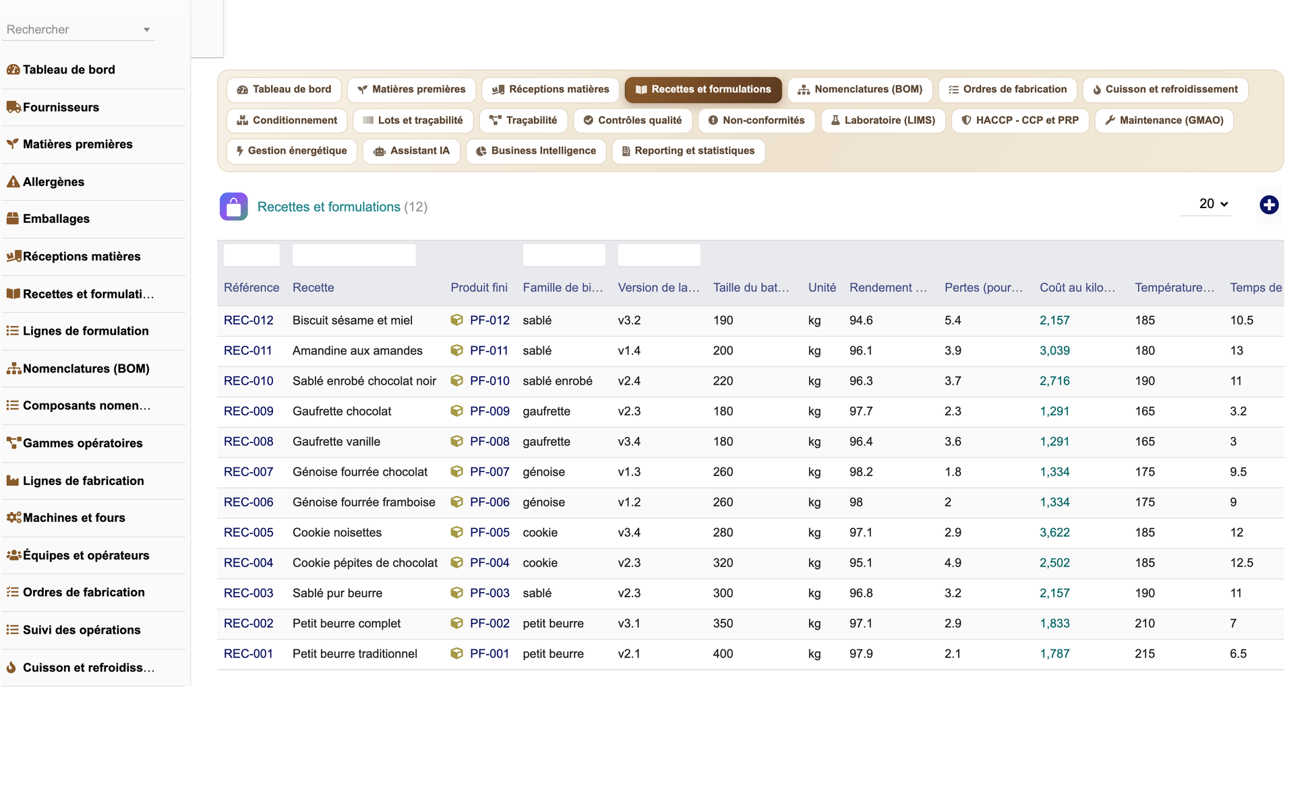The height and width of the screenshot is (811, 1312).
Task: Switch to Nomenclatures (BOM) tab
Action: (860, 90)
